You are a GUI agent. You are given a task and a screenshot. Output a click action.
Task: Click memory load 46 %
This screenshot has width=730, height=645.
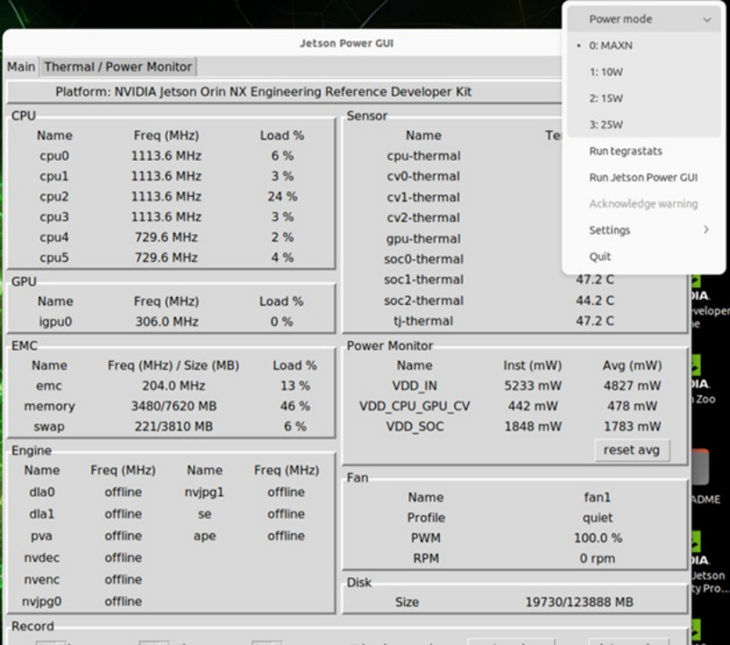click(294, 406)
